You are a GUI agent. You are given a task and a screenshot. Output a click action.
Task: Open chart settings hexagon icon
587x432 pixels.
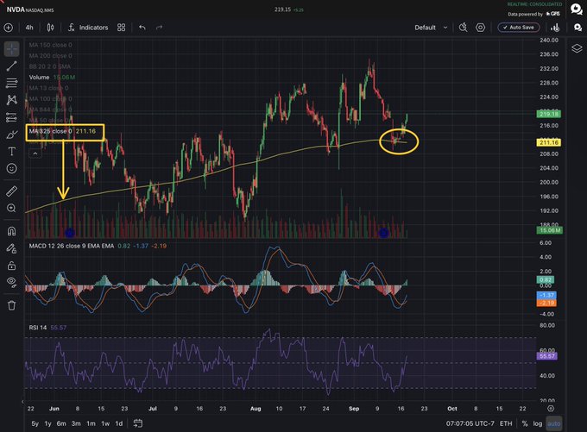click(x=480, y=28)
